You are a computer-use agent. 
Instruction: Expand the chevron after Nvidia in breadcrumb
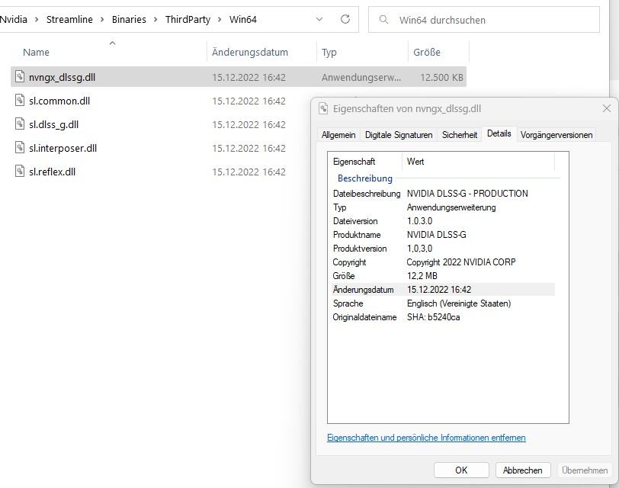(37, 20)
